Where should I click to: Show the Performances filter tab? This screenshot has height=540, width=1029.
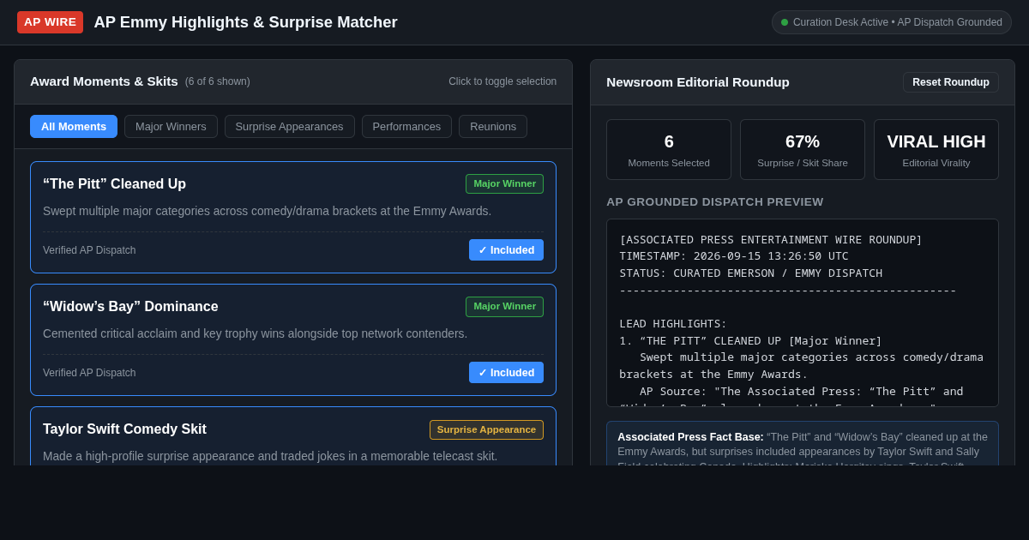pos(406,127)
